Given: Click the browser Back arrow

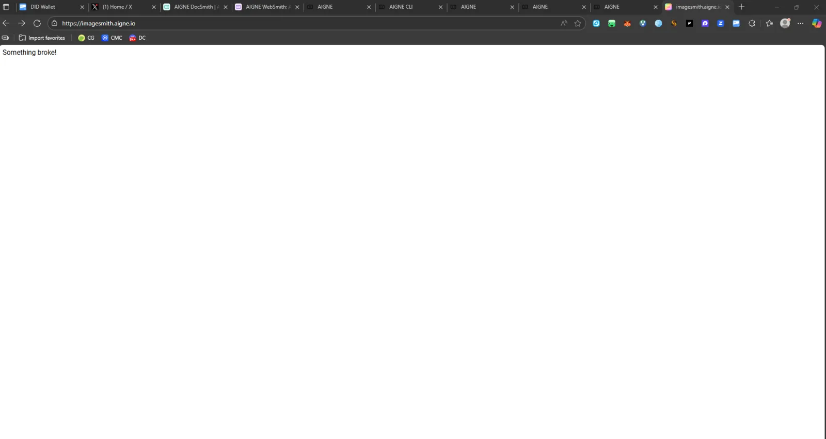Looking at the screenshot, I should [6, 23].
